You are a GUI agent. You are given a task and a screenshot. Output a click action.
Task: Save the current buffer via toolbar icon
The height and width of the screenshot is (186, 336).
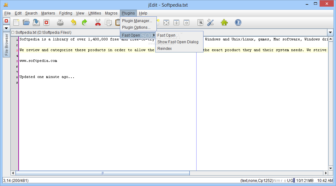coord(36,22)
